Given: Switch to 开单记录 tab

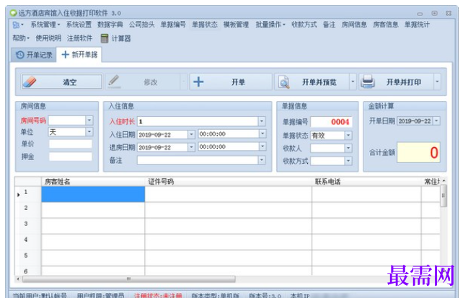Looking at the screenshot, I should point(34,55).
